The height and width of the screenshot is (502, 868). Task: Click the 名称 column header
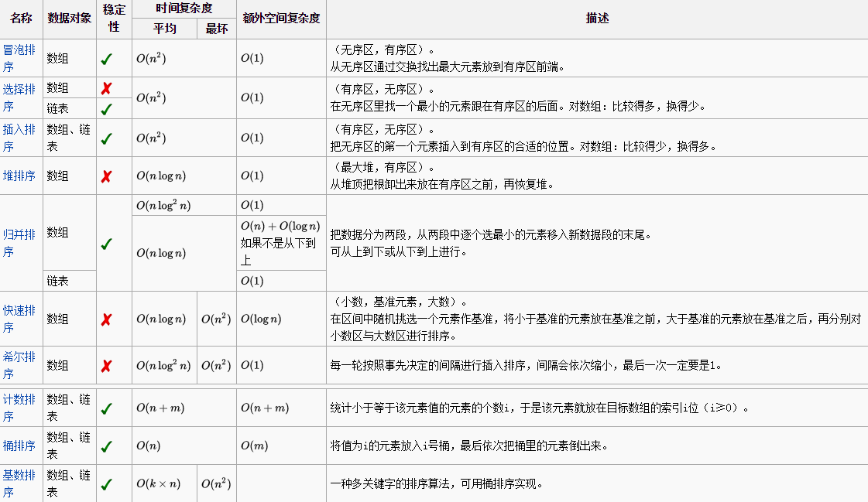coord(21,19)
